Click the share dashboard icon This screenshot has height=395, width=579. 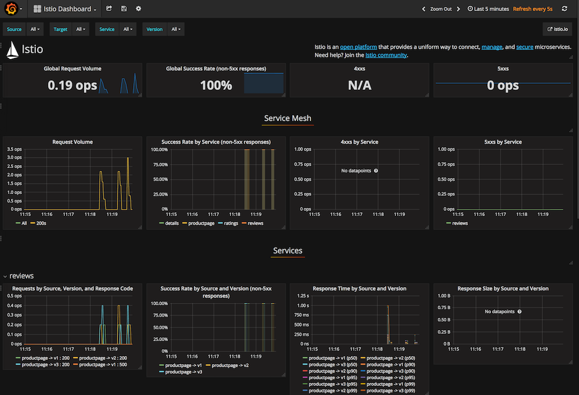coord(109,9)
